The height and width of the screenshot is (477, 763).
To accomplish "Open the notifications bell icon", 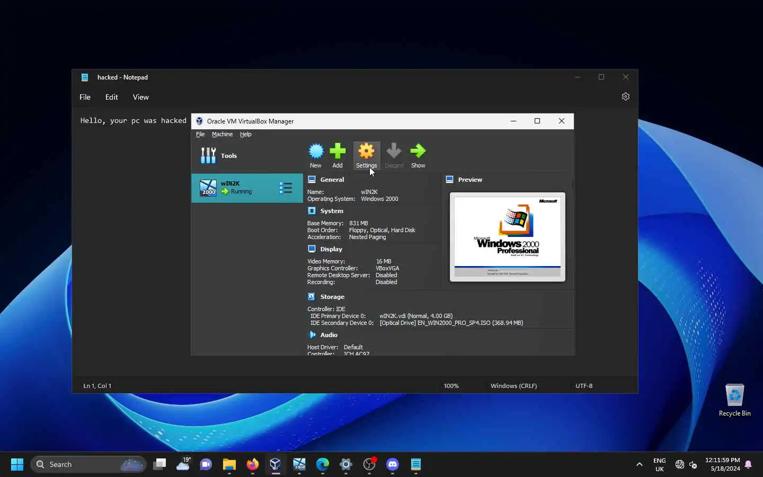I will pyautogui.click(x=748, y=464).
